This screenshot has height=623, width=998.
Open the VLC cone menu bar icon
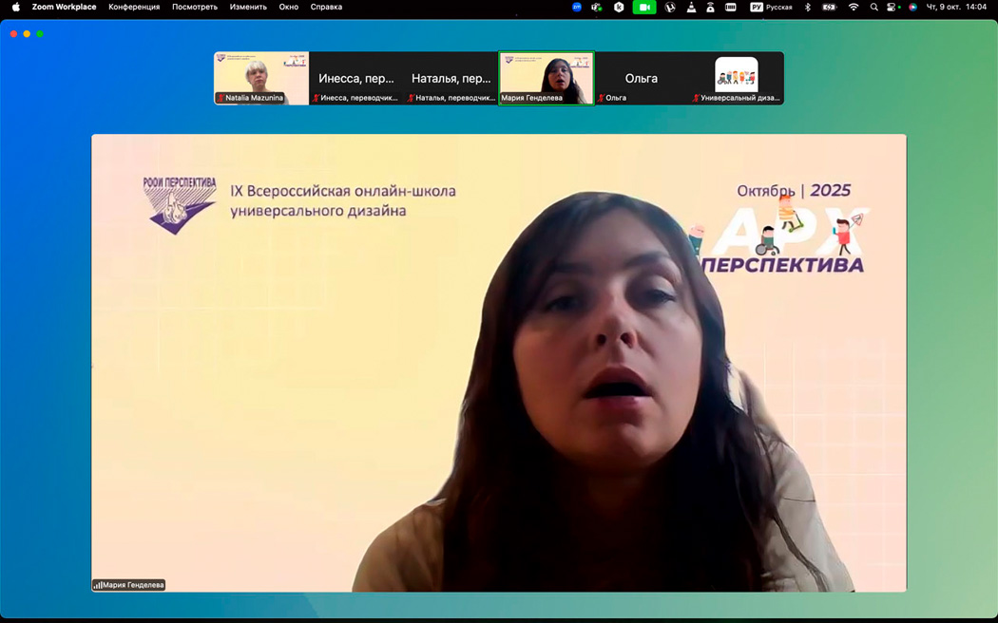(691, 7)
